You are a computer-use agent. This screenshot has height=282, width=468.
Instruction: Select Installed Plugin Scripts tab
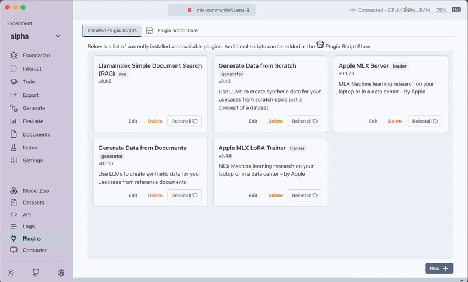112,30
